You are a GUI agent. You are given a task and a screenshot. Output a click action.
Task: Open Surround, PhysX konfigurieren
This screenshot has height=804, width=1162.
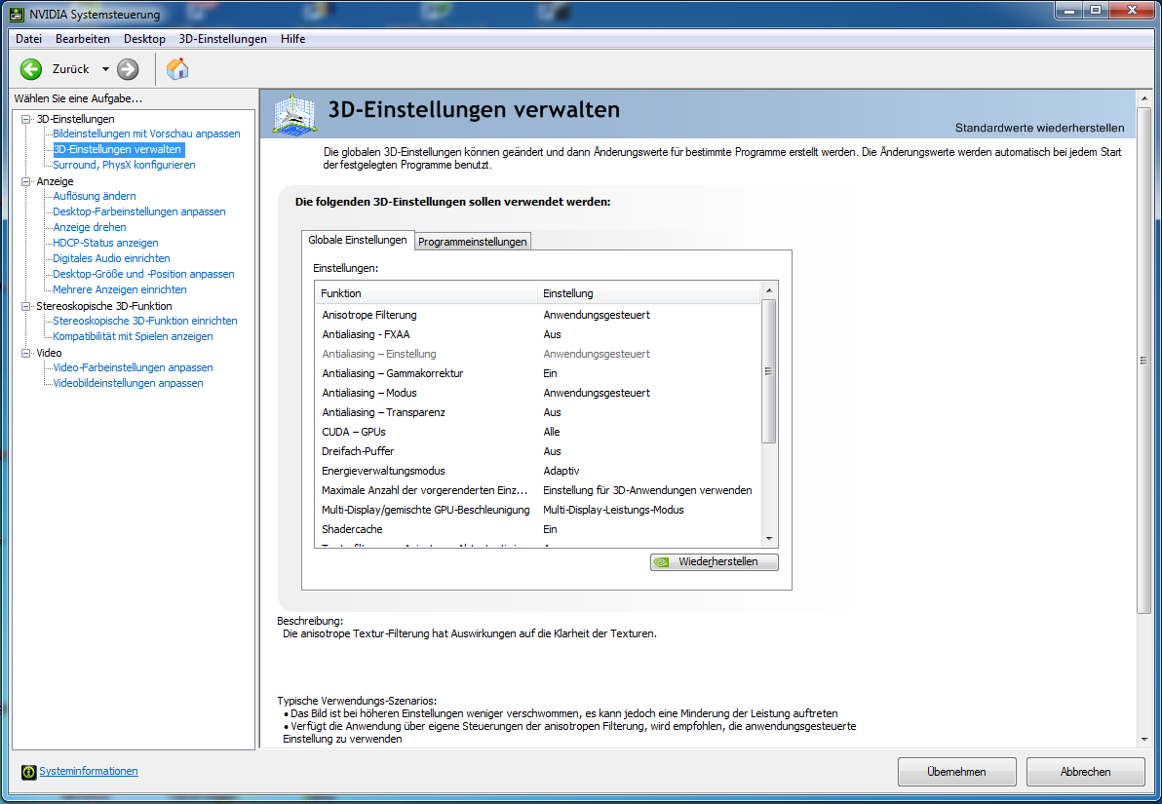(124, 165)
